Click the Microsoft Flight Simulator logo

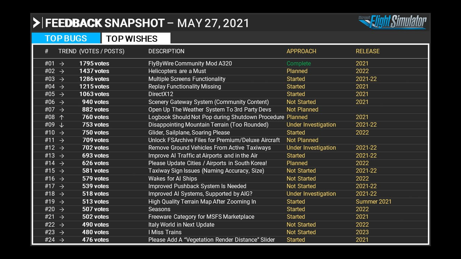click(x=393, y=22)
